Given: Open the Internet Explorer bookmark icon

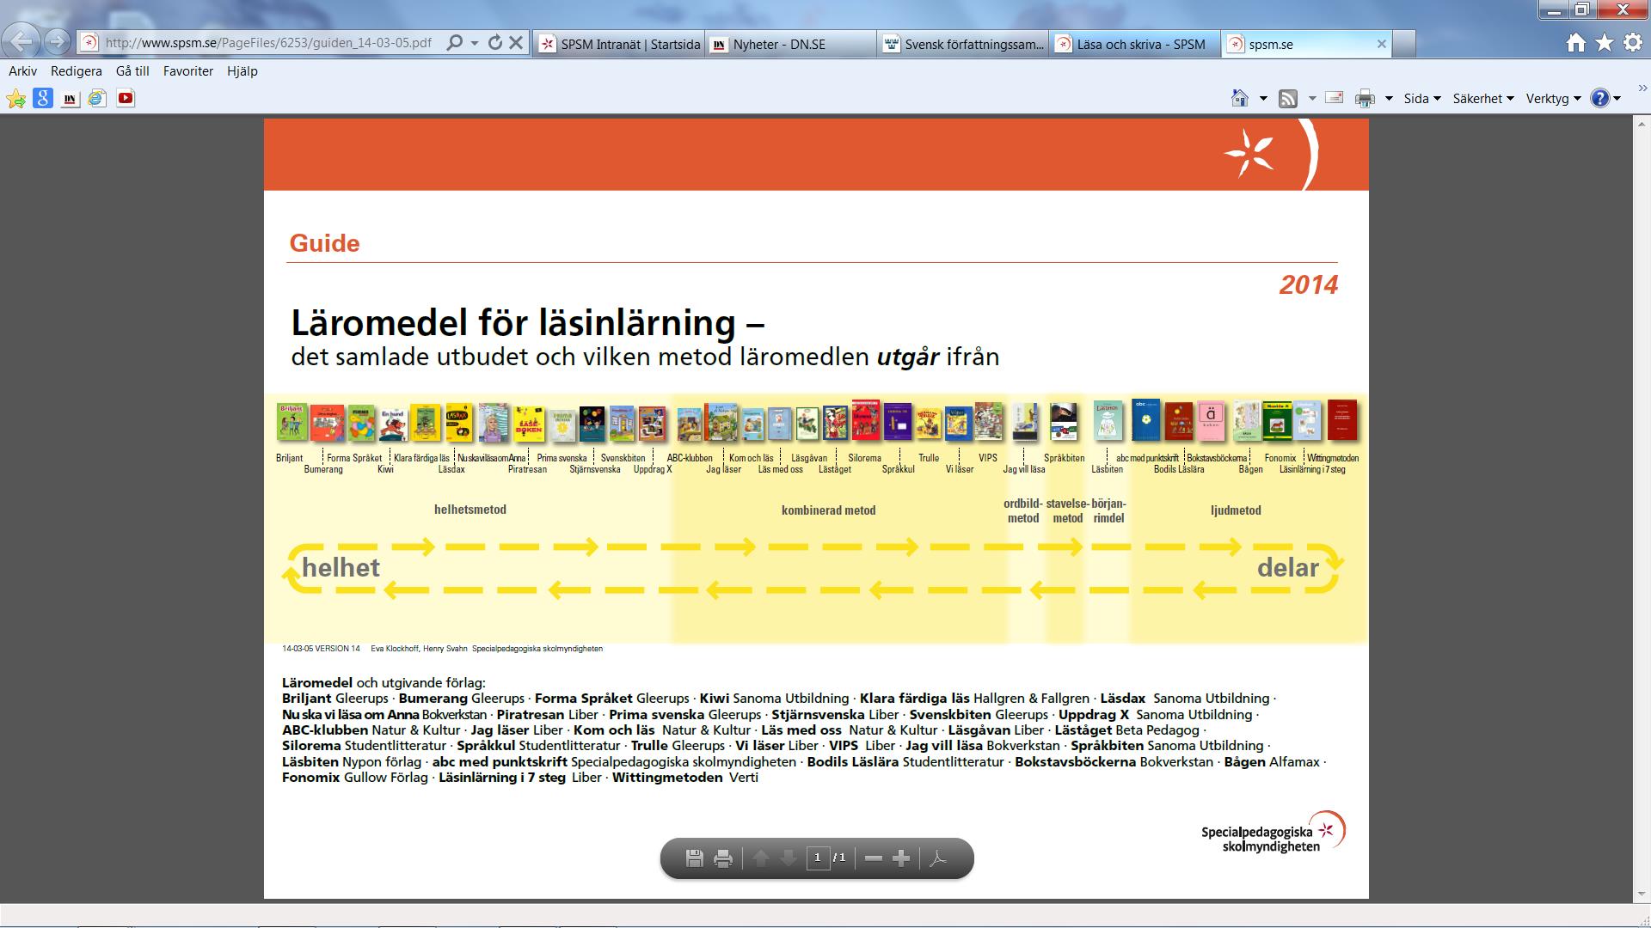Looking at the screenshot, I should click(97, 98).
